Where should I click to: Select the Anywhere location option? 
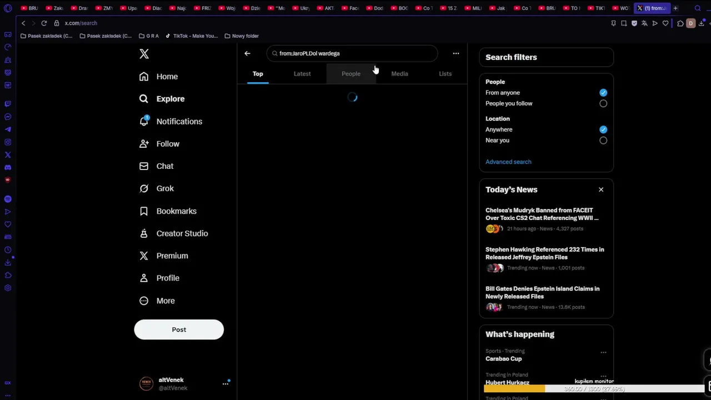click(x=603, y=129)
